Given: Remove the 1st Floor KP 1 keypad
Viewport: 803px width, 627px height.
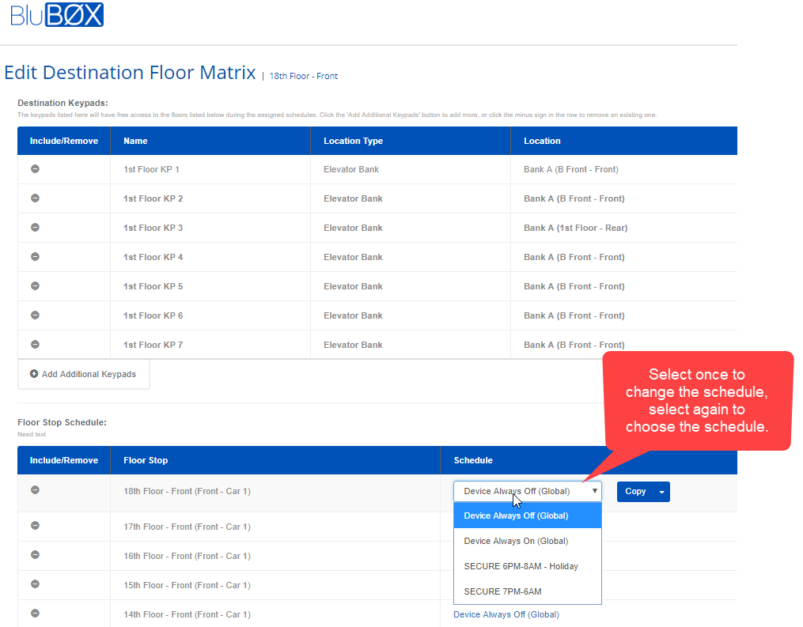Looking at the screenshot, I should (x=35, y=169).
